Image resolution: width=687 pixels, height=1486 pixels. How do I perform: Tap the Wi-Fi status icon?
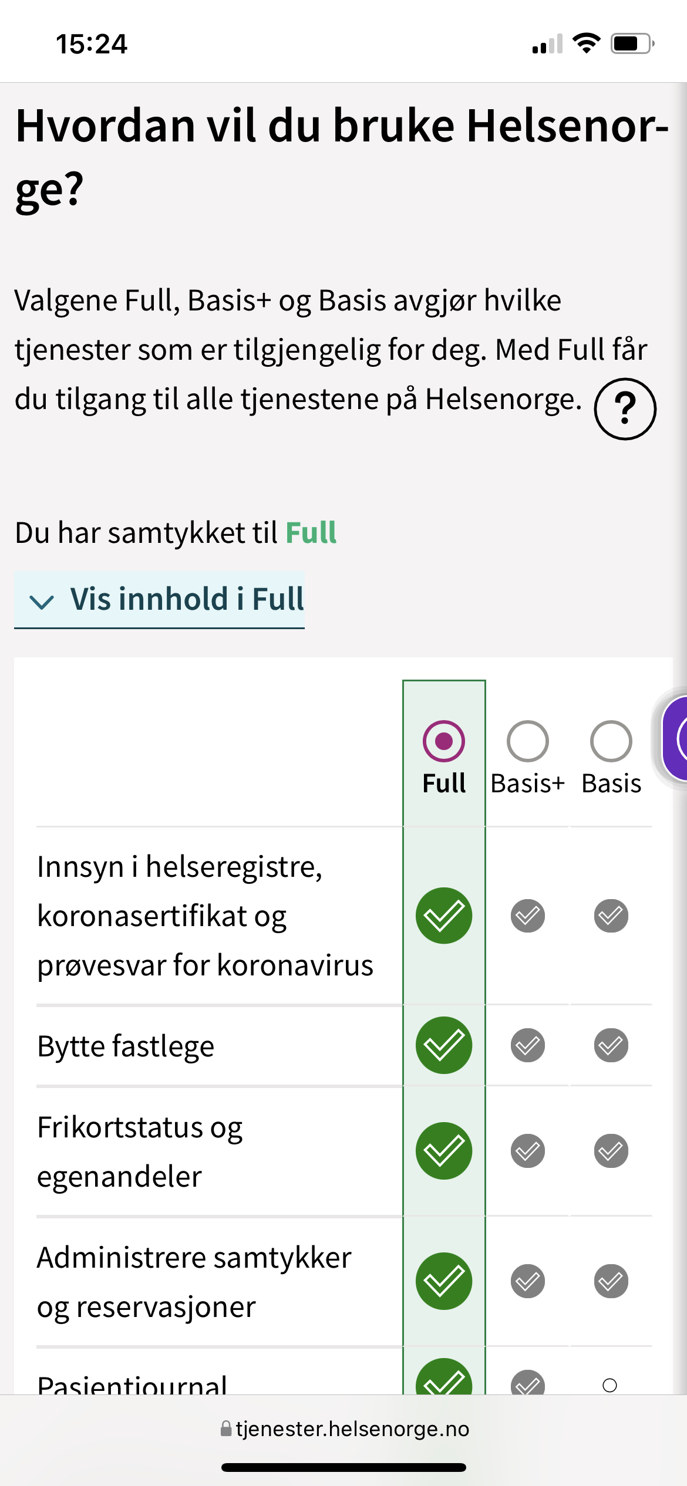click(x=586, y=43)
